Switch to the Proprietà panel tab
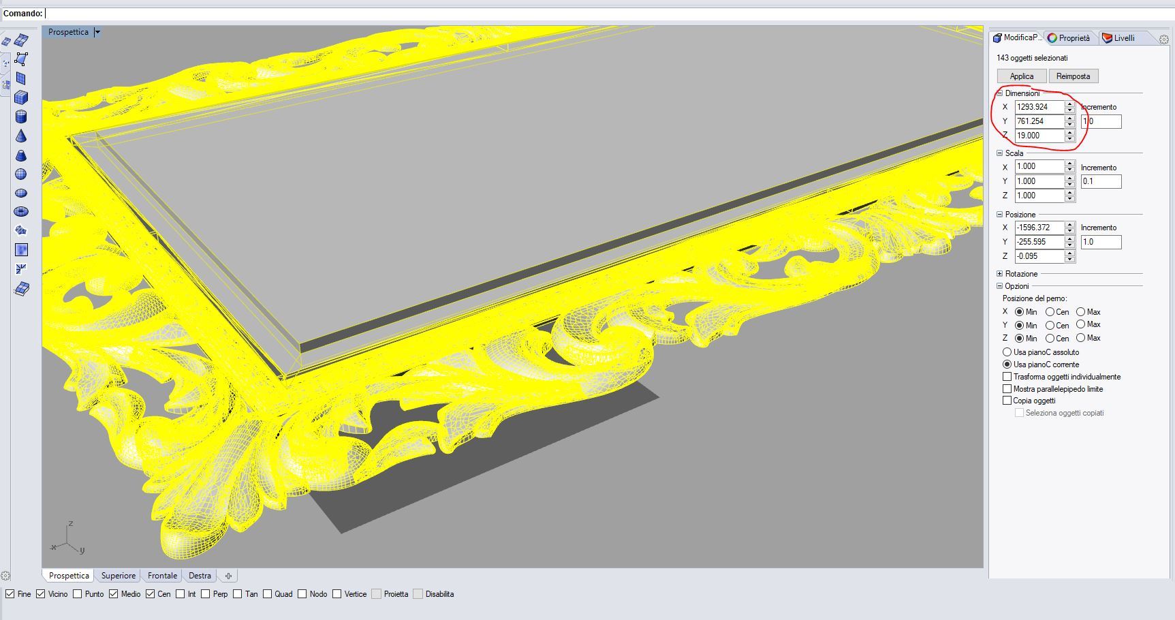1175x620 pixels. tap(1069, 38)
